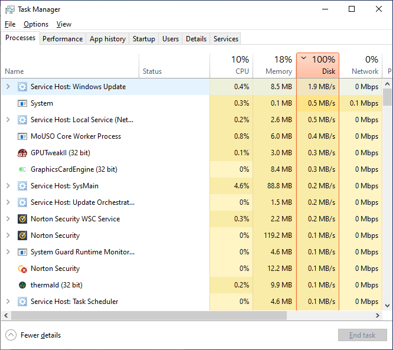Select the Service Host: Task Scheduler name
This screenshot has height=350, width=393.
click(x=74, y=302)
